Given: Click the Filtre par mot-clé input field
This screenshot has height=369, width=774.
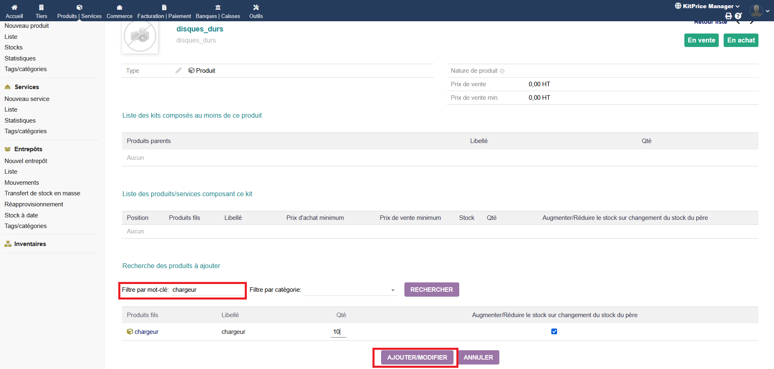Looking at the screenshot, I should [207, 290].
